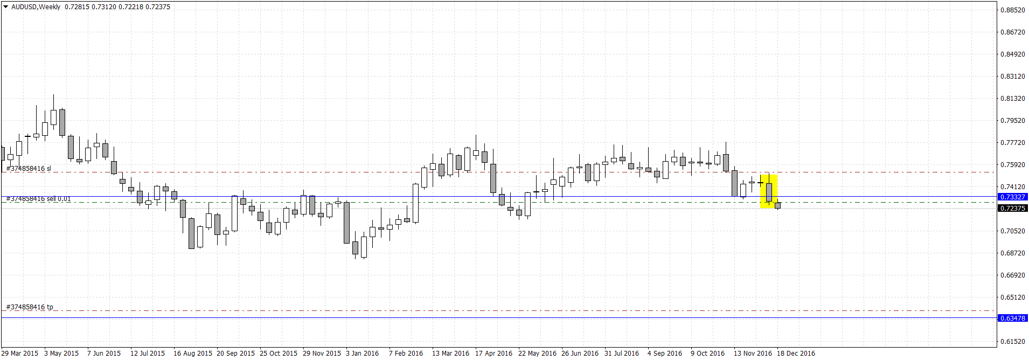1029x360 pixels.
Task: Click the 29 Mar 2015 date label
Action: pyautogui.click(x=20, y=354)
